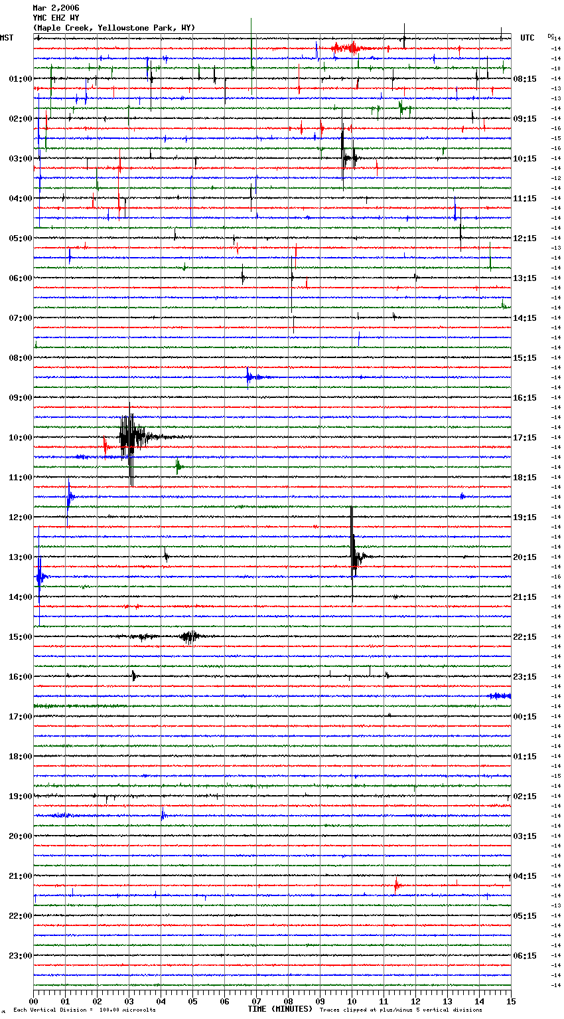Click the "02:15" UTC time label
Screen dimensions: 564x1019
(525, 796)
